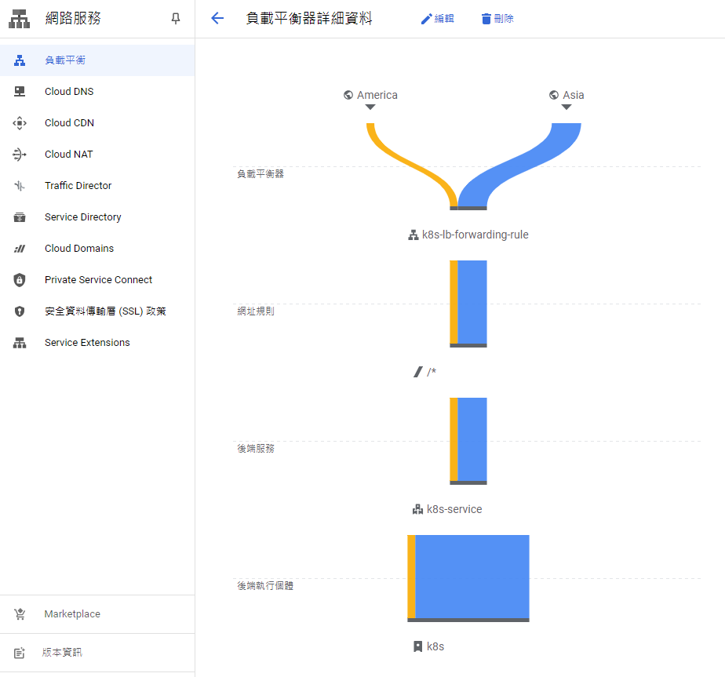
Task: Click the Marketplace cart icon
Action: (20, 614)
